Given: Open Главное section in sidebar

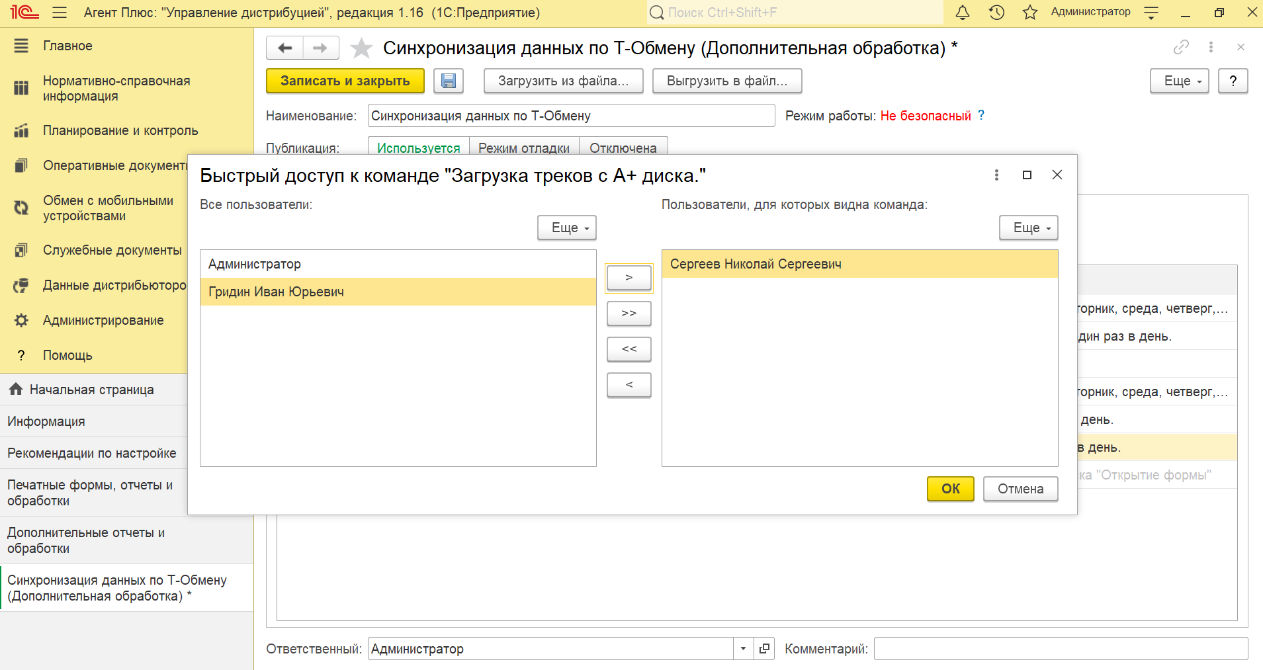Looking at the screenshot, I should pyautogui.click(x=67, y=46).
